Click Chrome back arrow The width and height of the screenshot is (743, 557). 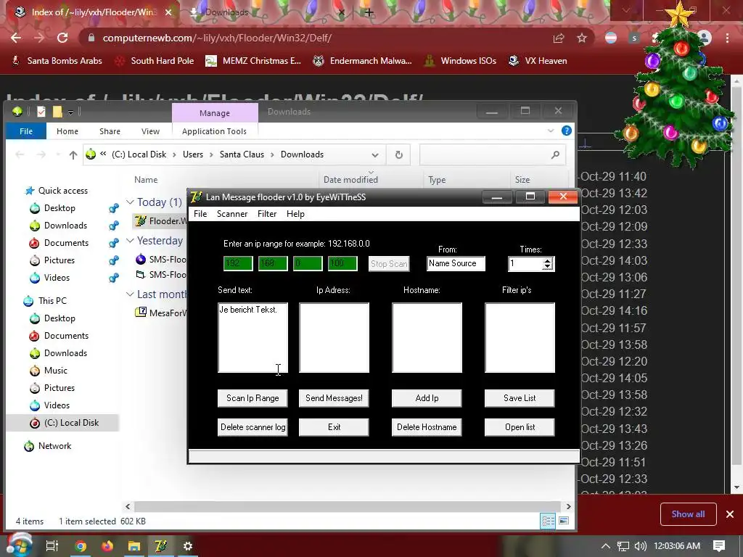click(16, 38)
